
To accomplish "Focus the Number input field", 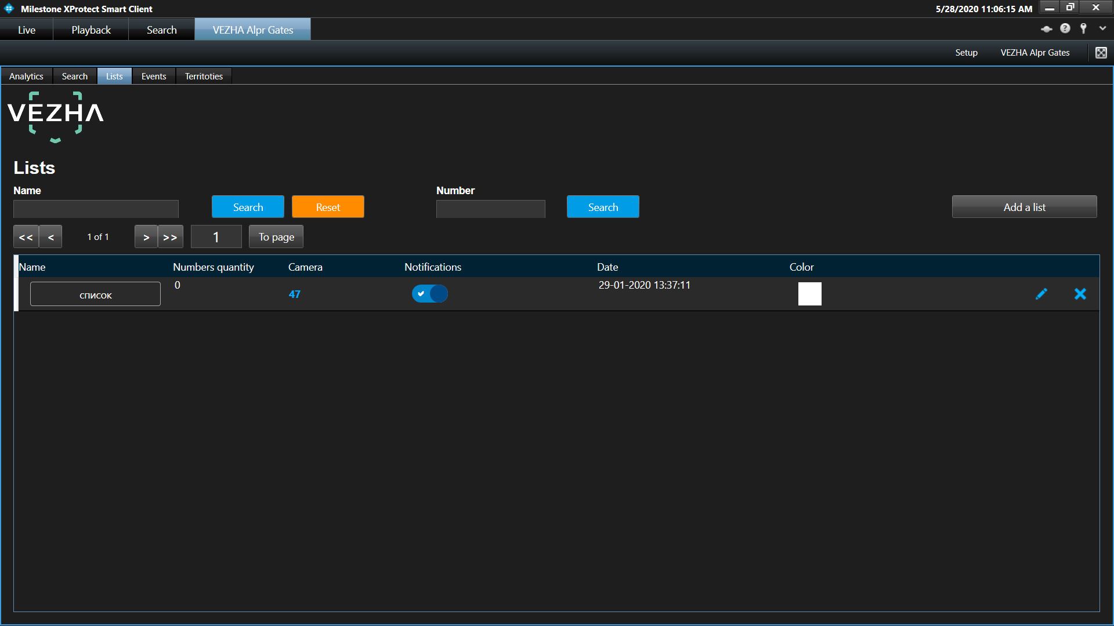I will 491,209.
